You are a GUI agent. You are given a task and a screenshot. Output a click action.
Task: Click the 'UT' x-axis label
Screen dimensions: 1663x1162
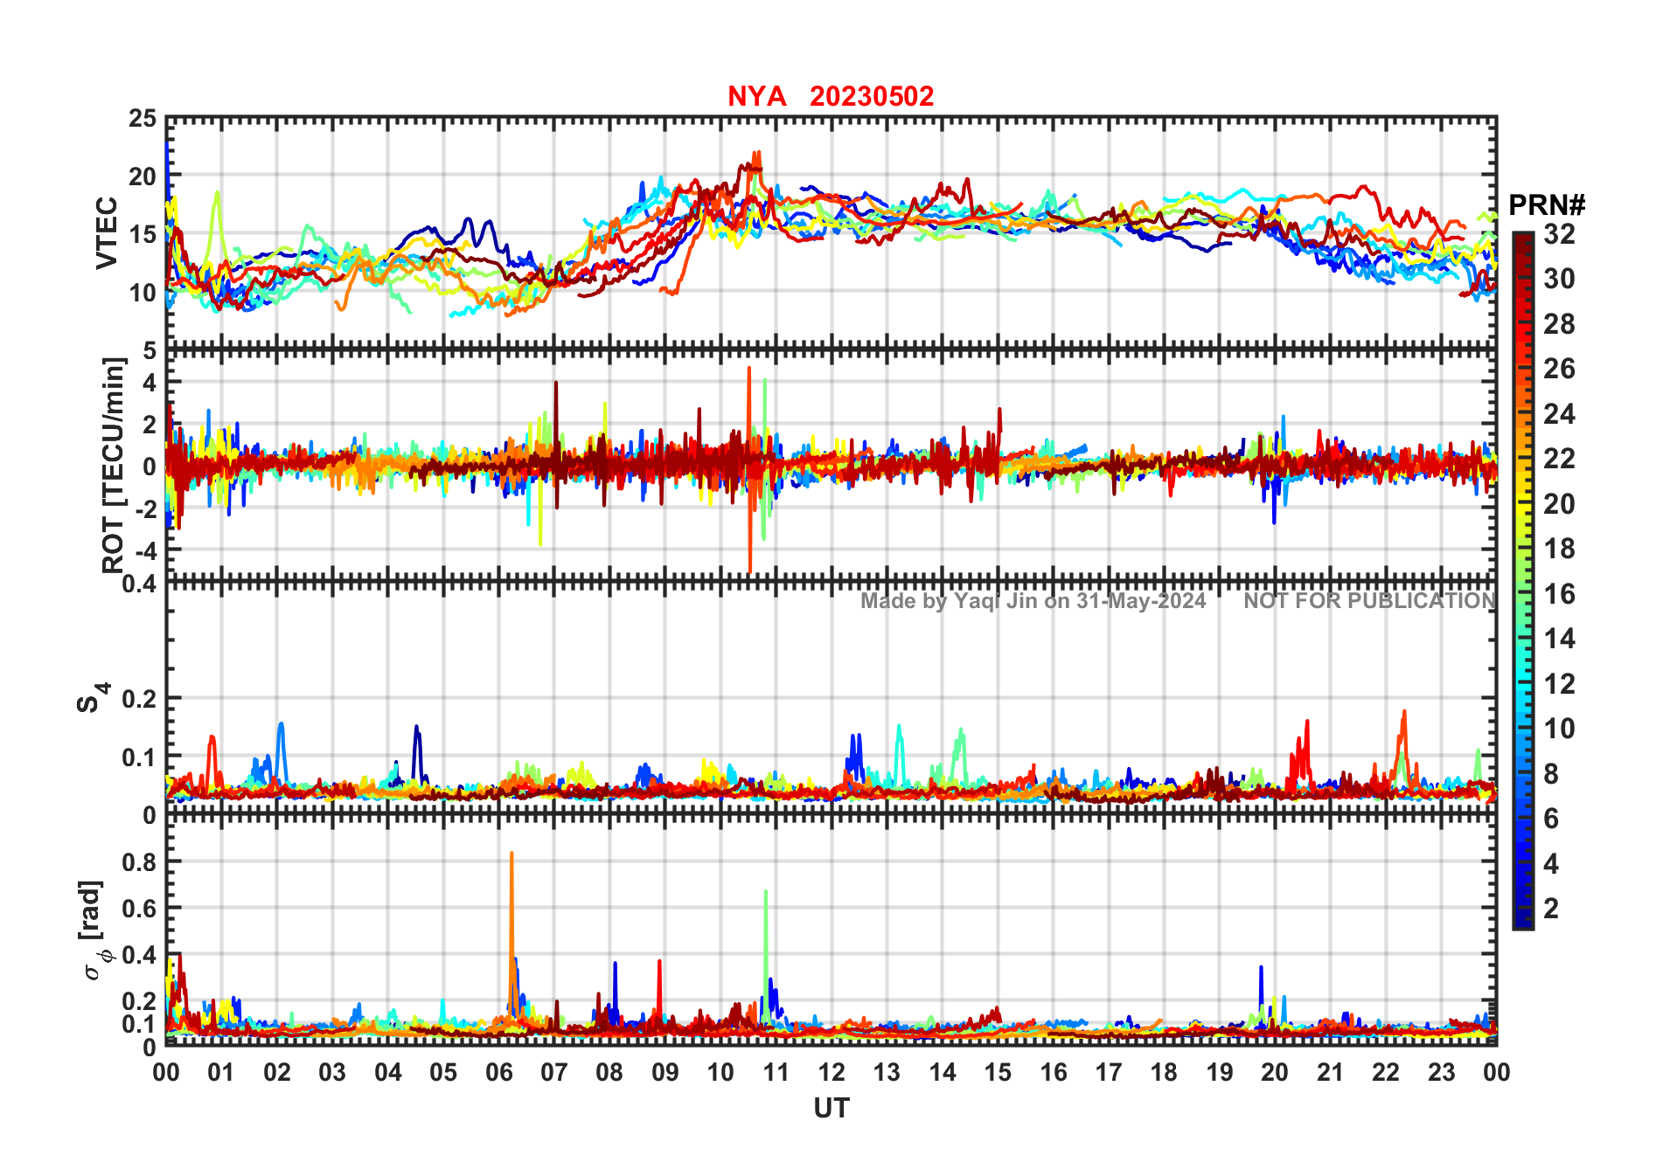point(831,1109)
